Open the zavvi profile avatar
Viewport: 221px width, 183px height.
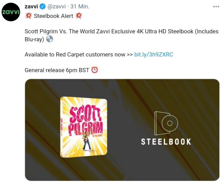click(x=11, y=12)
